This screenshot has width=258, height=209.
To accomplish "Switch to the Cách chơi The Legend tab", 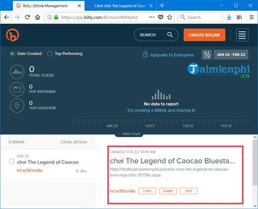I will point(120,6).
